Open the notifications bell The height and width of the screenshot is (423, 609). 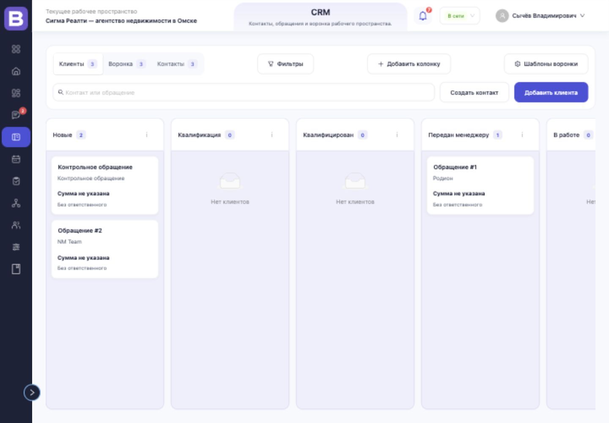(422, 16)
